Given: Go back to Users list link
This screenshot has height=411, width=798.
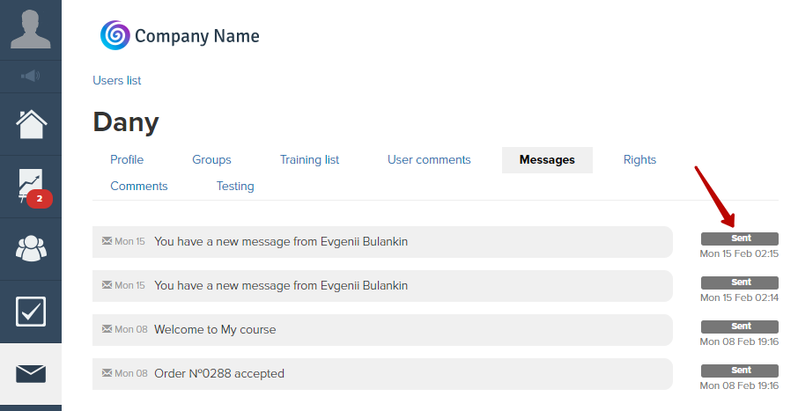Looking at the screenshot, I should click(x=117, y=80).
